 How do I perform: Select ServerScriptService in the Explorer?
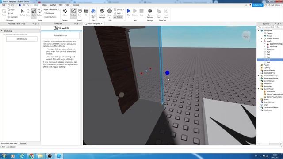pos(271,79)
